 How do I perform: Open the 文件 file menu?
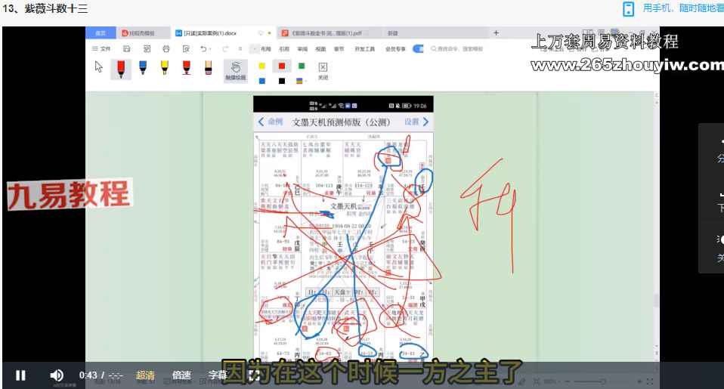pyautogui.click(x=101, y=48)
